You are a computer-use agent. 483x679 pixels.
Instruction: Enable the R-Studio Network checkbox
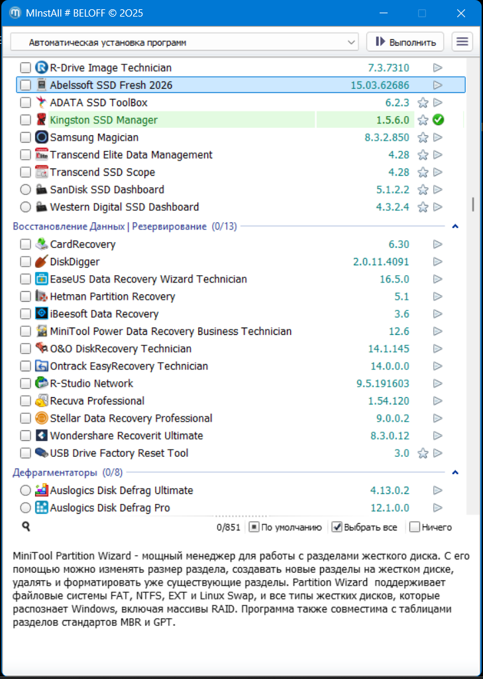click(x=25, y=384)
